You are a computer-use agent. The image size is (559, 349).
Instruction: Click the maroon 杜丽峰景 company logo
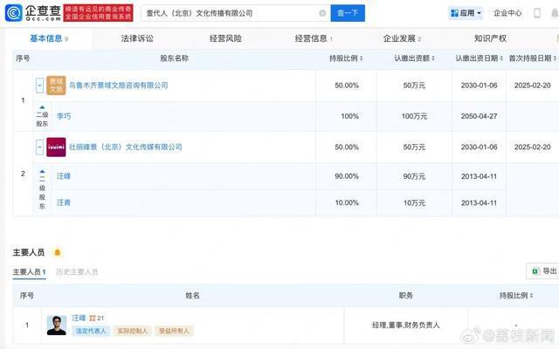pyautogui.click(x=56, y=147)
